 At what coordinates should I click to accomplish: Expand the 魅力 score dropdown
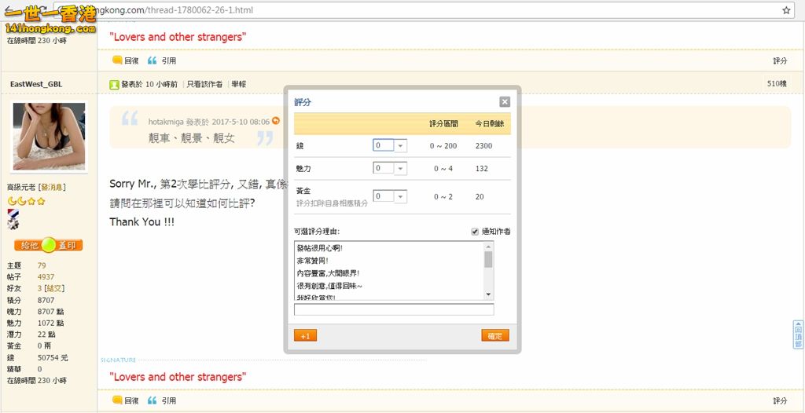(x=400, y=169)
